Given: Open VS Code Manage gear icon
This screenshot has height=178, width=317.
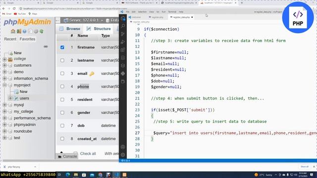Looking at the screenshot, I should click(123, 155).
